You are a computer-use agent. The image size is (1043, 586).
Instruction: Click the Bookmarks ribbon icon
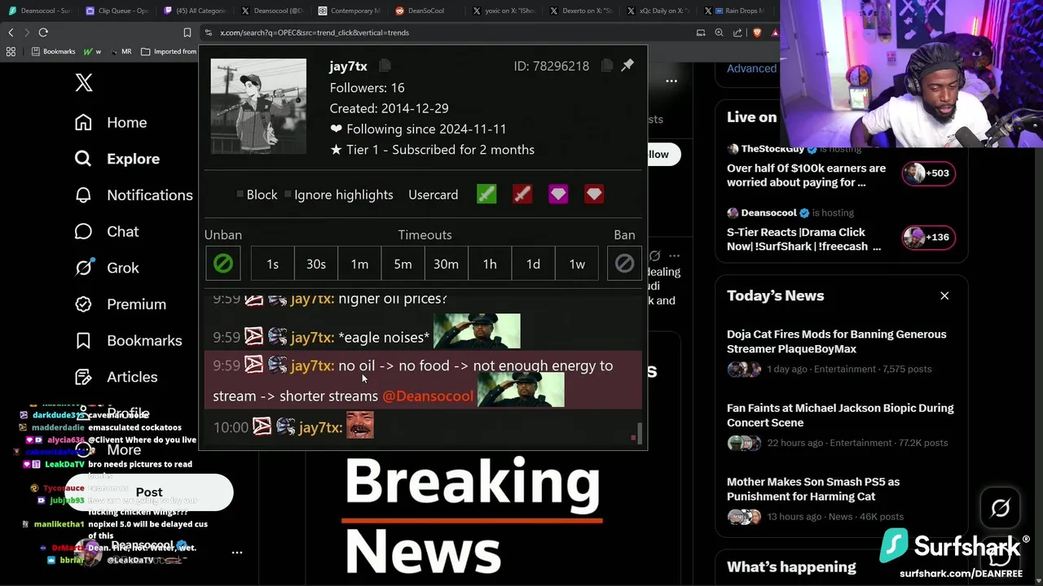[x=83, y=340]
